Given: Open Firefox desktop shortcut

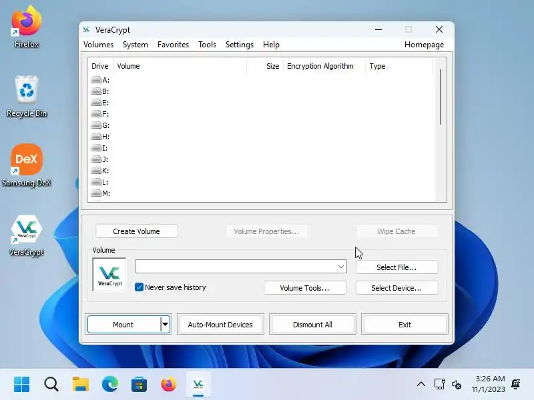Looking at the screenshot, I should coord(26,27).
